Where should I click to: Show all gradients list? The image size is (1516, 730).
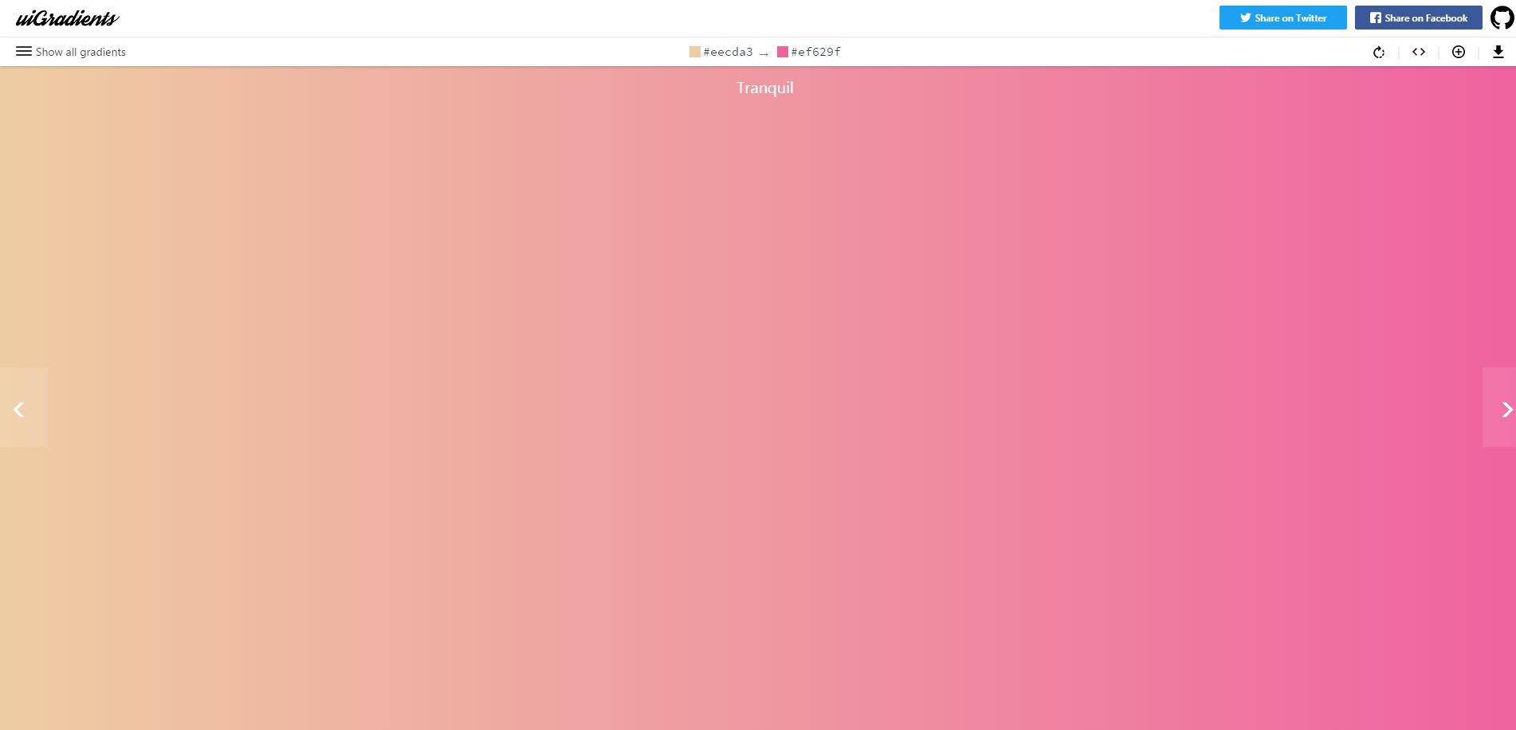[x=81, y=52]
